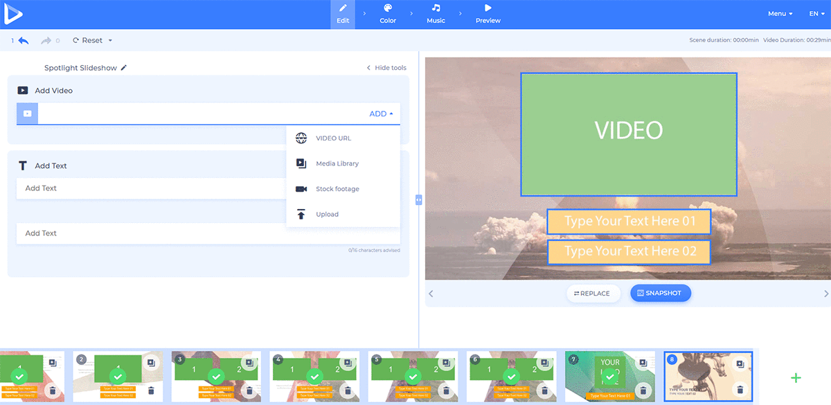Click the green checkmark on scene 5
831x405 pixels.
(413, 377)
